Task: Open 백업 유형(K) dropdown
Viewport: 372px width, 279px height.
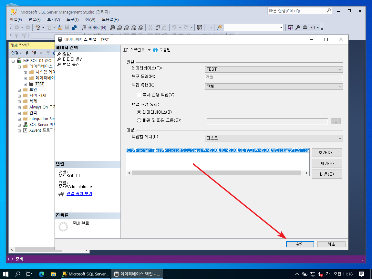Action: coord(274,87)
